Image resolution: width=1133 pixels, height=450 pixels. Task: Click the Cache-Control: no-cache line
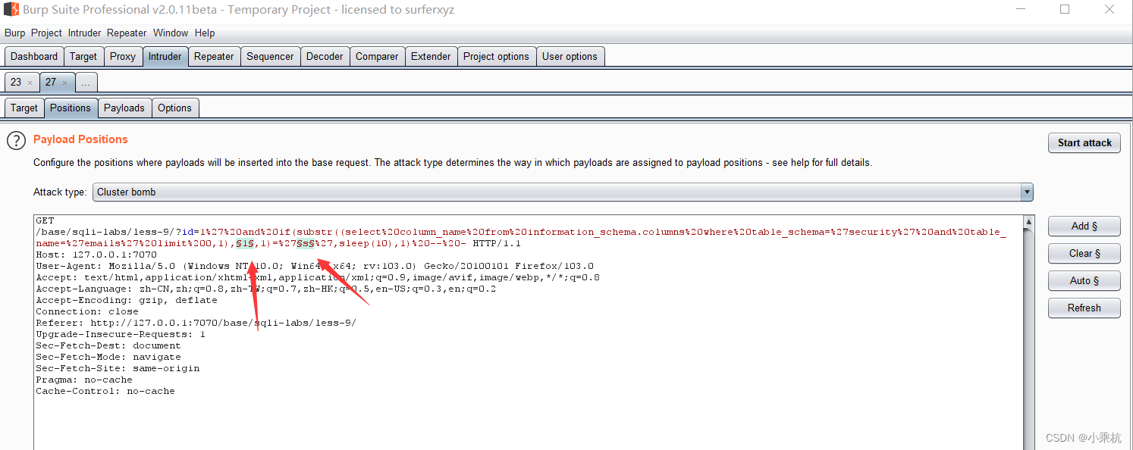(105, 392)
